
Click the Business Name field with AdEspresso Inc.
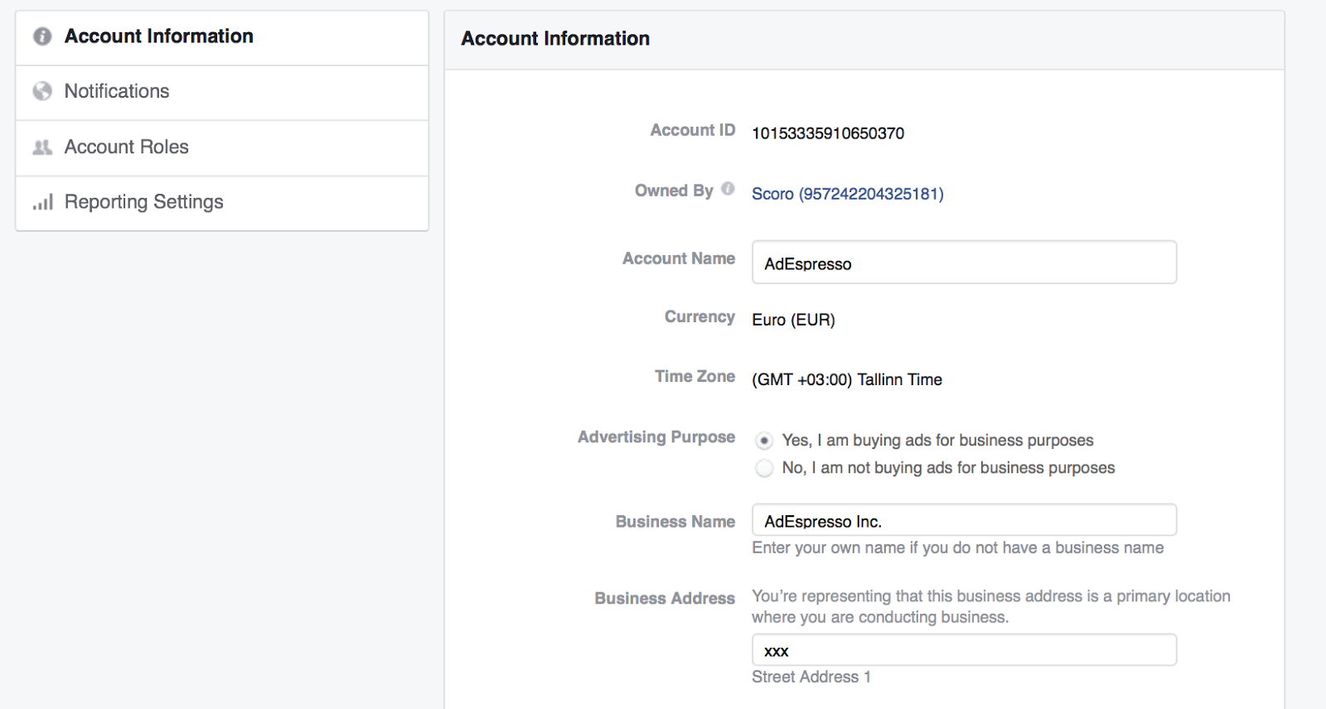[964, 520]
